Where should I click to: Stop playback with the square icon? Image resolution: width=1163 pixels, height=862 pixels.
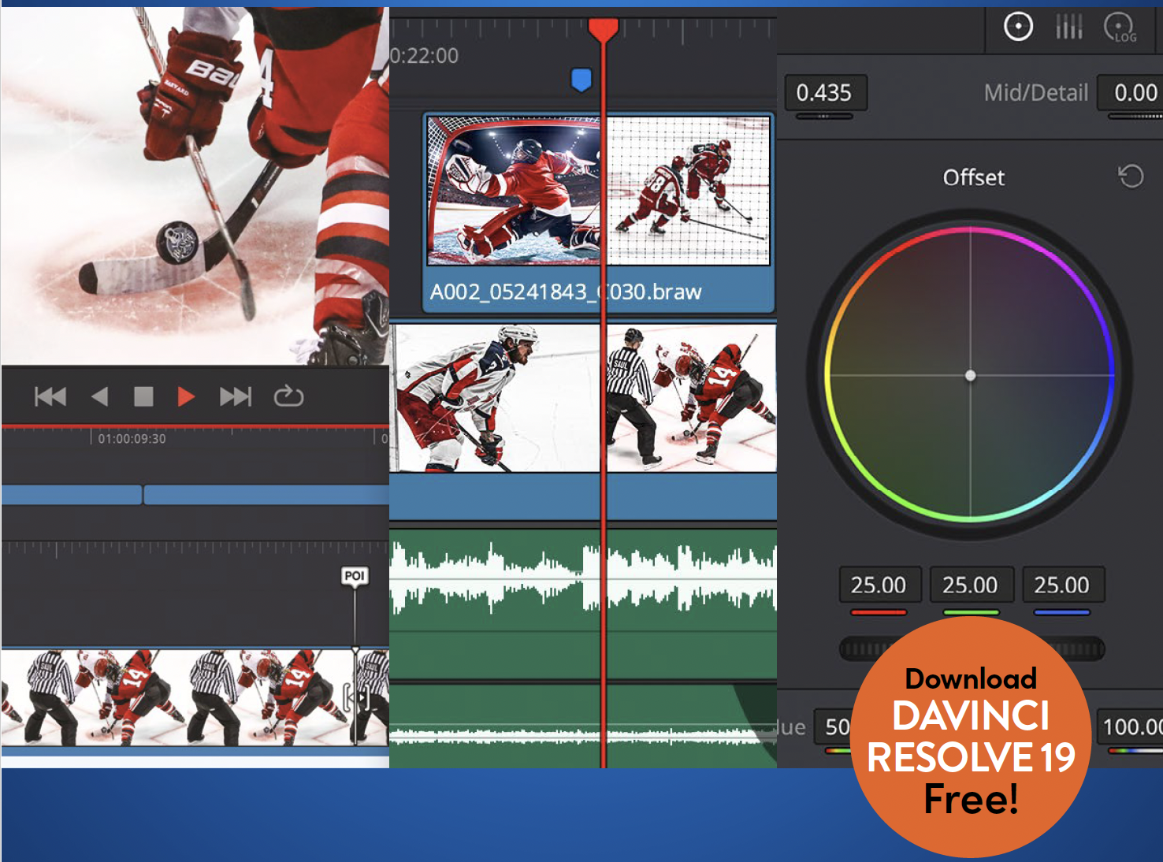coord(143,396)
